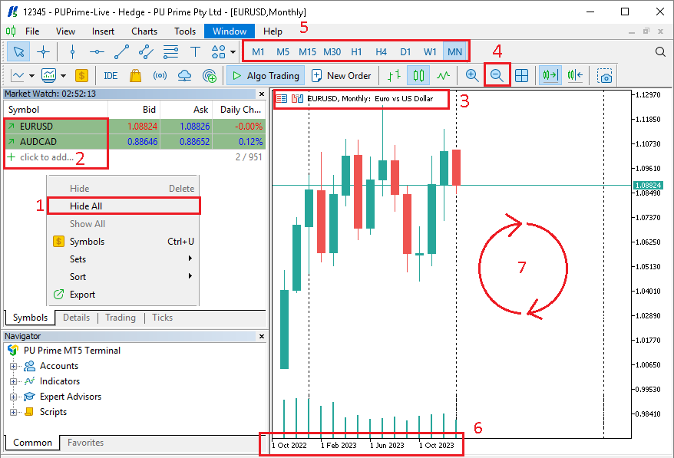
Task: Open the MetaEditor IDE
Action: [x=110, y=75]
